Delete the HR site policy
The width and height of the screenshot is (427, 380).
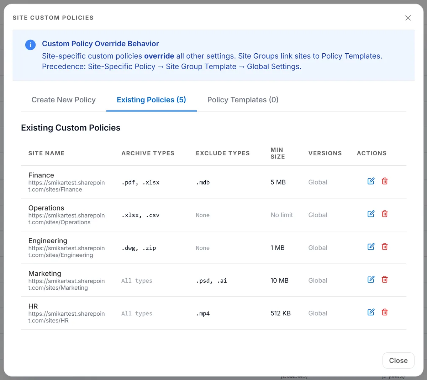click(385, 312)
